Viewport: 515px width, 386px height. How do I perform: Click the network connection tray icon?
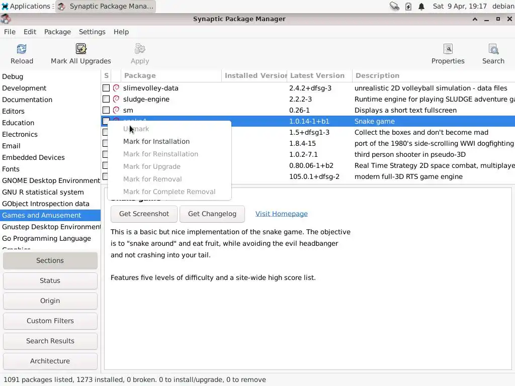(x=394, y=6)
